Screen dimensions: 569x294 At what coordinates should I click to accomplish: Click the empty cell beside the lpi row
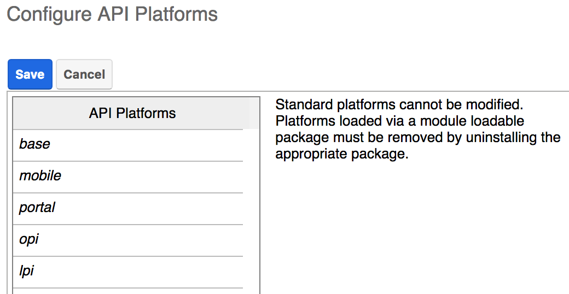pyautogui.click(x=251, y=272)
